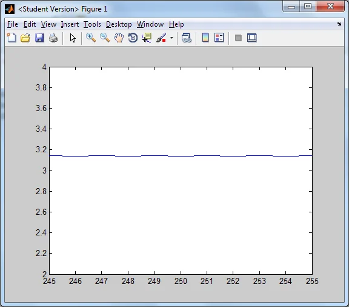Image resolution: width=349 pixels, height=307 pixels.
Task: Click the Link Plot icon
Action: pyautogui.click(x=186, y=38)
